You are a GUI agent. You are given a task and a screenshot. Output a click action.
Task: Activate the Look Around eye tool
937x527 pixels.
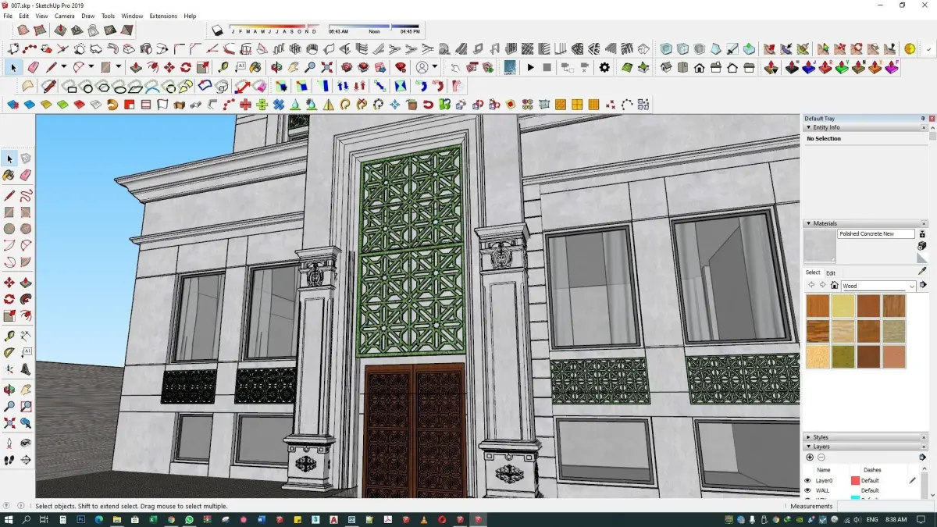tap(26, 443)
